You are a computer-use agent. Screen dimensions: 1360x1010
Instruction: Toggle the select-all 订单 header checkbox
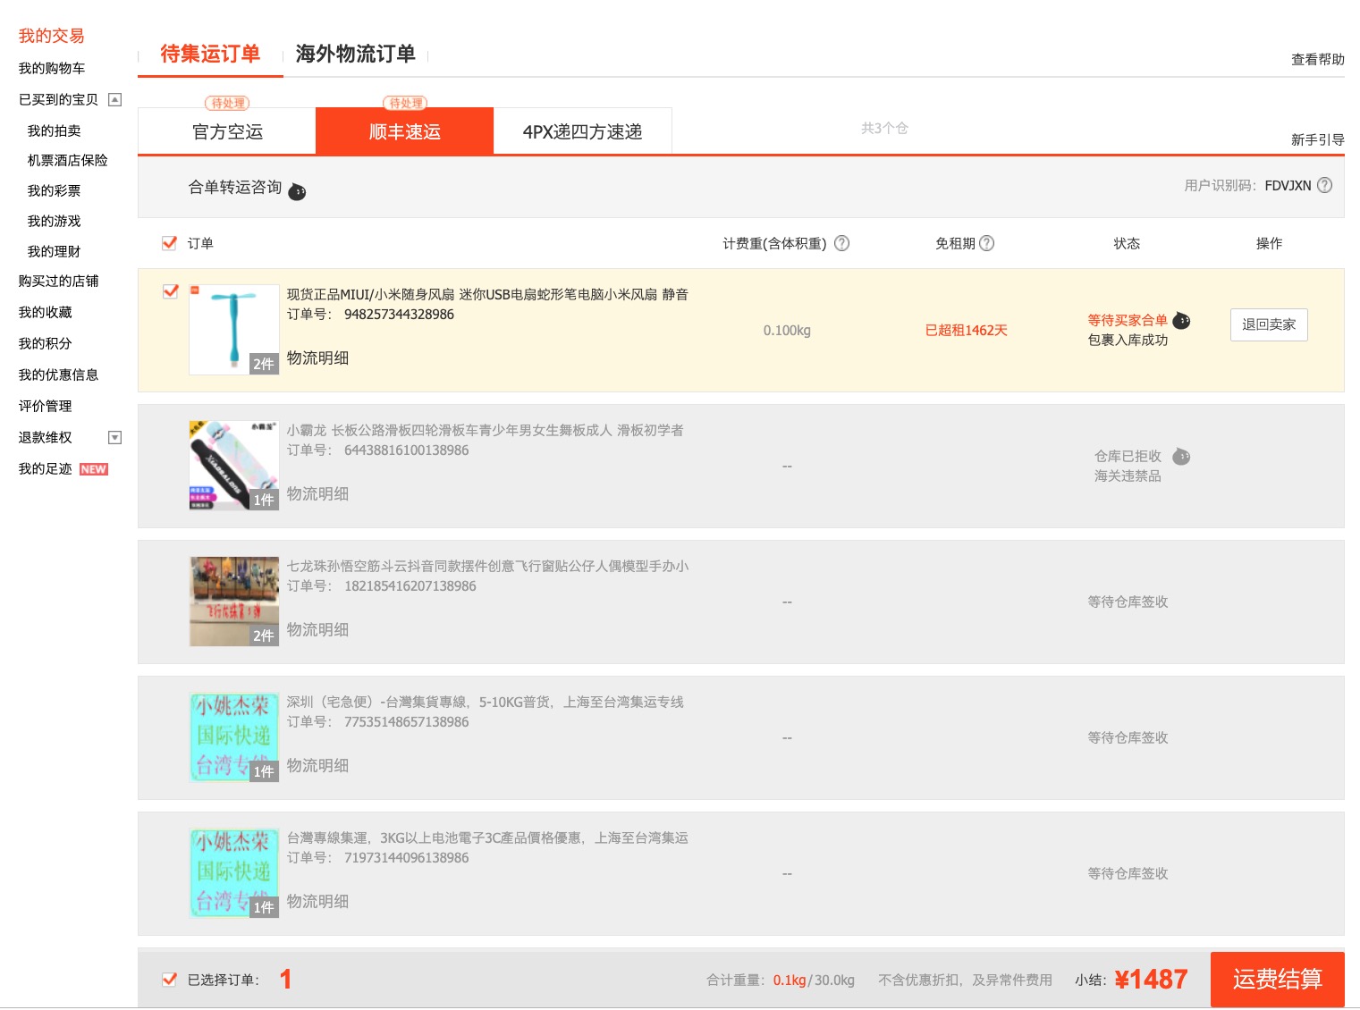point(169,242)
